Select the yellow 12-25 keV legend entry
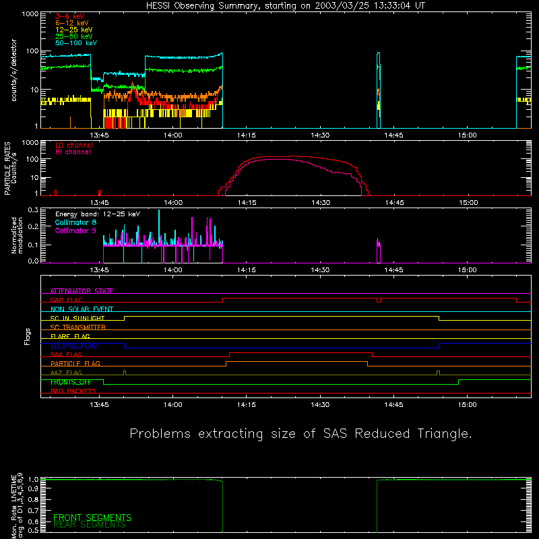 [74, 30]
